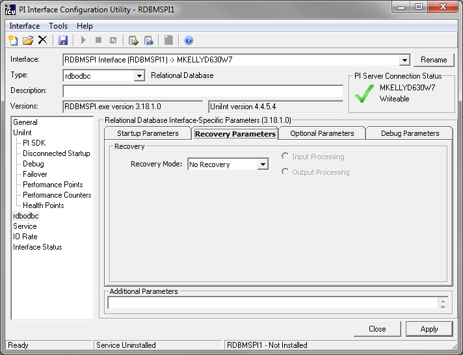The width and height of the screenshot is (463, 355).
Task: Select Interface Status in the left tree
Action: [x=38, y=247]
